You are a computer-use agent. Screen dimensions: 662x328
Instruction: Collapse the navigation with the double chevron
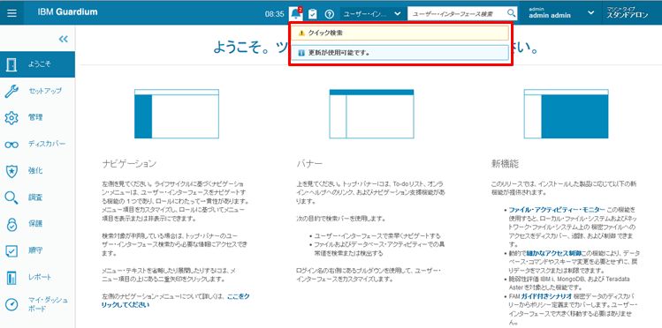(x=64, y=39)
